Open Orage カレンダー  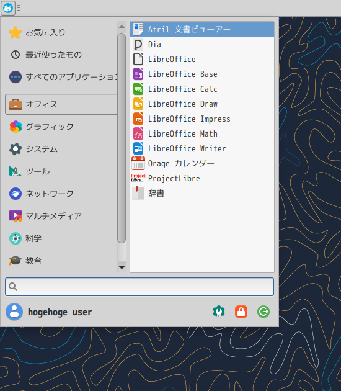tap(202, 163)
